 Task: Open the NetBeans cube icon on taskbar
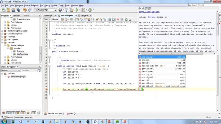[95, 122]
